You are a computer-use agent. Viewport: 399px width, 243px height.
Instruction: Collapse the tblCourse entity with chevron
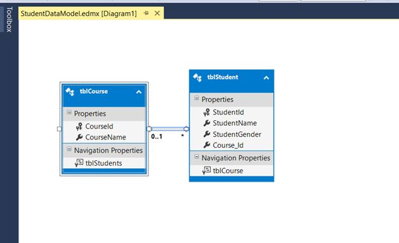point(139,92)
